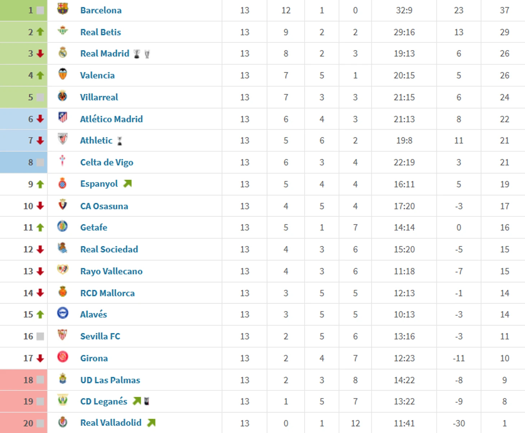525x433 pixels.
Task: Open the CA Osasuna team link
Action: coord(104,206)
